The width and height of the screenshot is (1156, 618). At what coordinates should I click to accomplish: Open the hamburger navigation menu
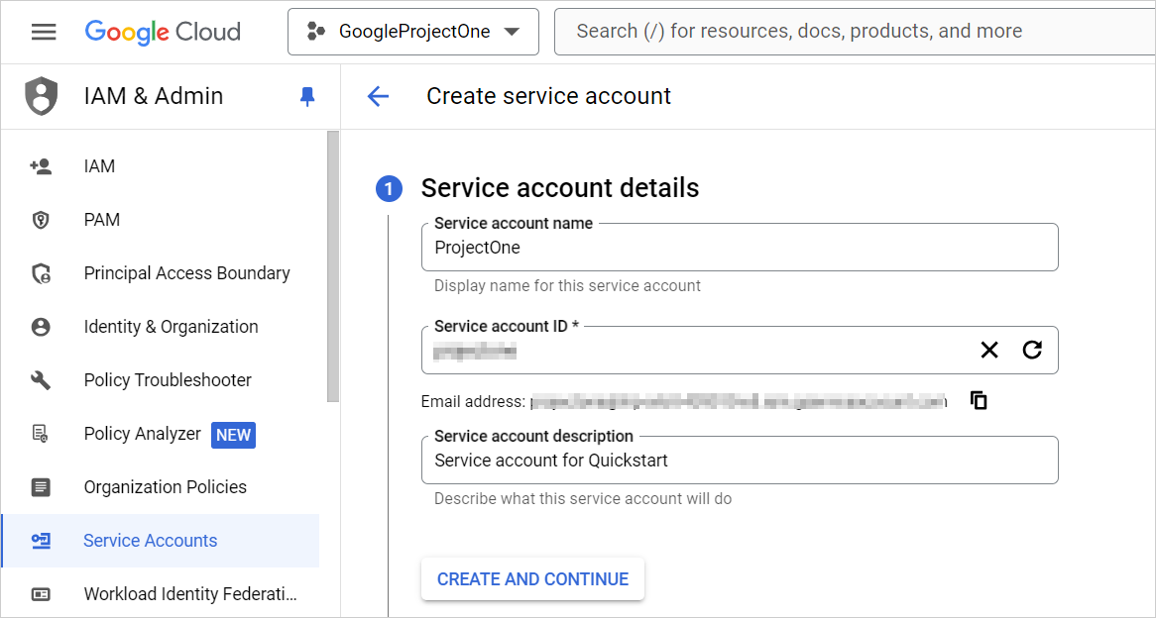coord(44,32)
